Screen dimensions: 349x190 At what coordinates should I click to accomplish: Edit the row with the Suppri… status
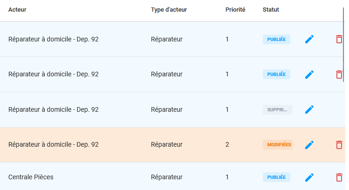click(x=309, y=109)
